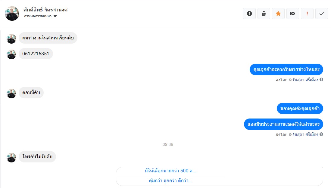Click sender avatar beside ตอนนี้คับ message

(x=11, y=93)
